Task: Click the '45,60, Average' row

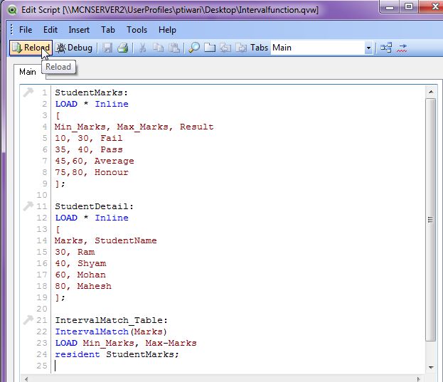Action: [95, 161]
